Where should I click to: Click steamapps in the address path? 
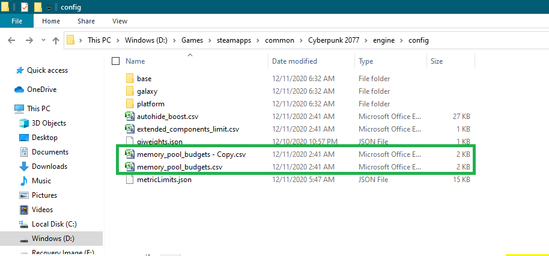[234, 40]
